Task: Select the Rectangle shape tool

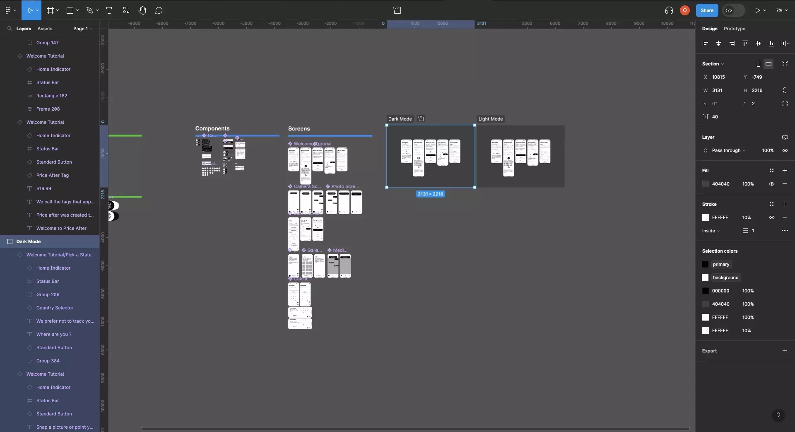Action: pos(70,10)
